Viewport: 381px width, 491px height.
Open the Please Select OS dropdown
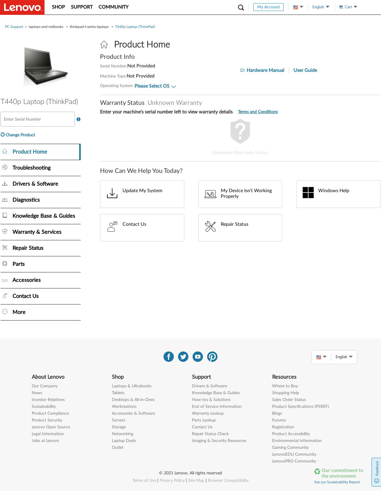[155, 86]
